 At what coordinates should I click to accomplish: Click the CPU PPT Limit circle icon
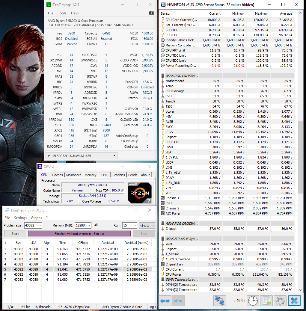pyautogui.click(x=163, y=50)
